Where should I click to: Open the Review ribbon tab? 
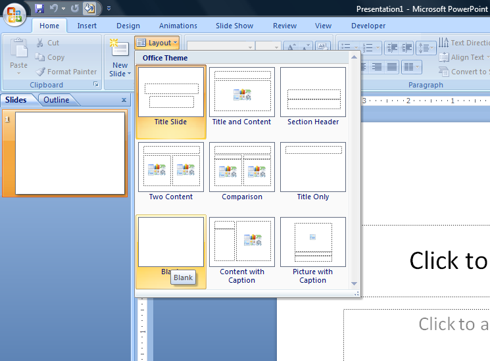click(x=285, y=26)
